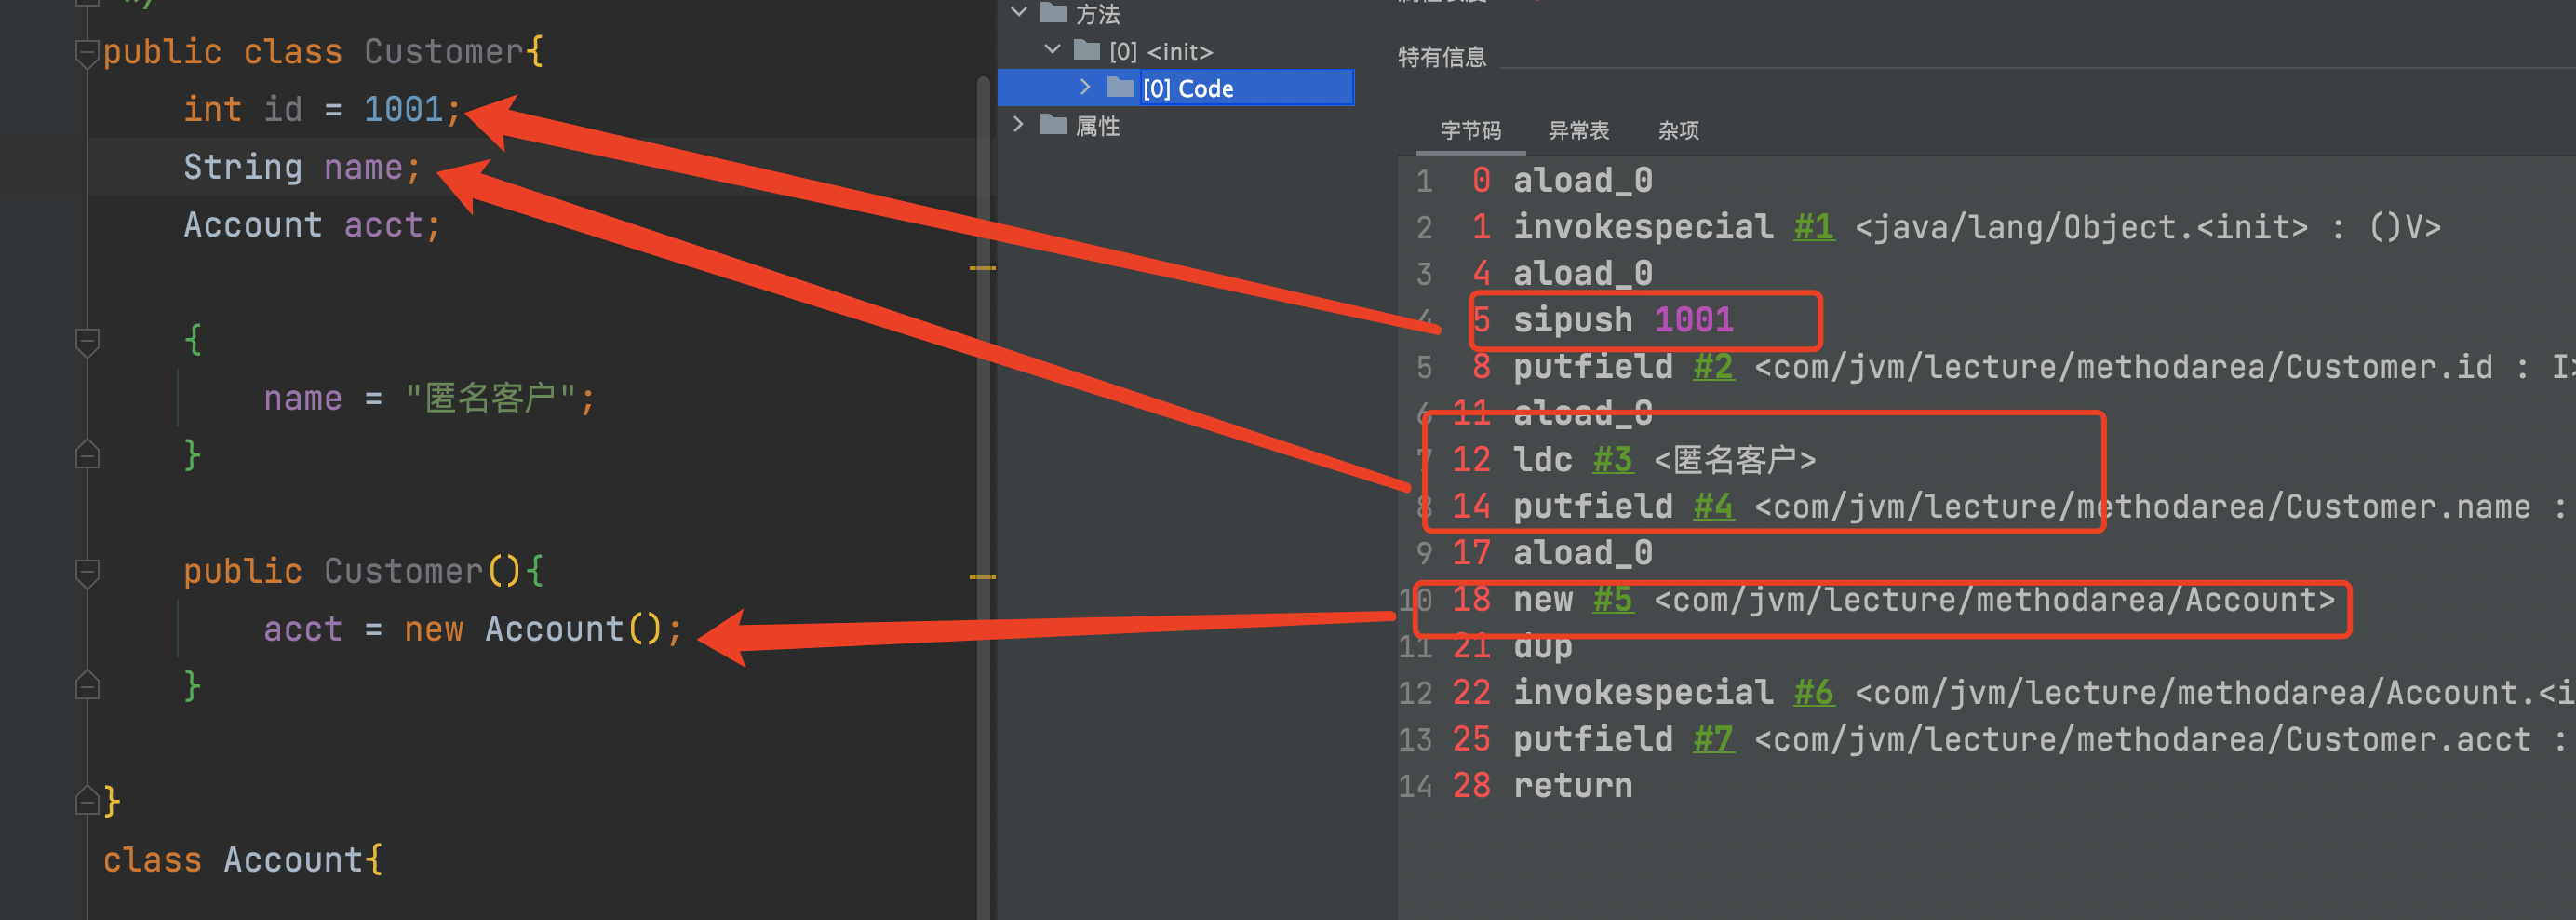Screen dimensions: 2576x920
Task: Follow constant pool link #1
Action: (x=1814, y=227)
